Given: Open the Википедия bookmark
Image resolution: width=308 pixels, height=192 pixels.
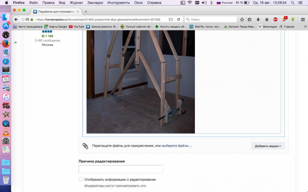Looking at the screenshot, I should pos(268,27).
